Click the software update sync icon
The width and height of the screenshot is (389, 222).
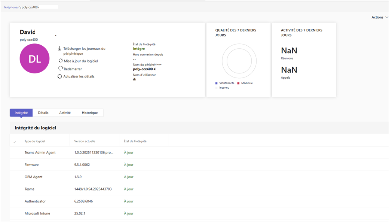[x=61, y=61]
